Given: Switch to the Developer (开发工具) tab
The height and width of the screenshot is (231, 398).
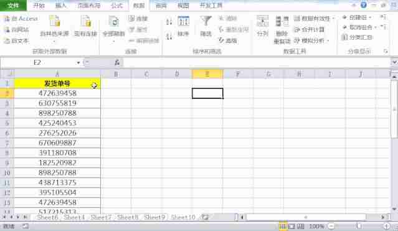Looking at the screenshot, I should [x=211, y=6].
